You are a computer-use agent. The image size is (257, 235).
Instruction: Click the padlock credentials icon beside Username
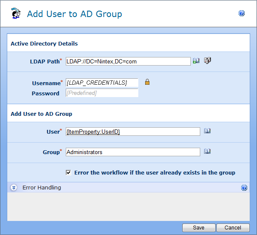coord(147,82)
